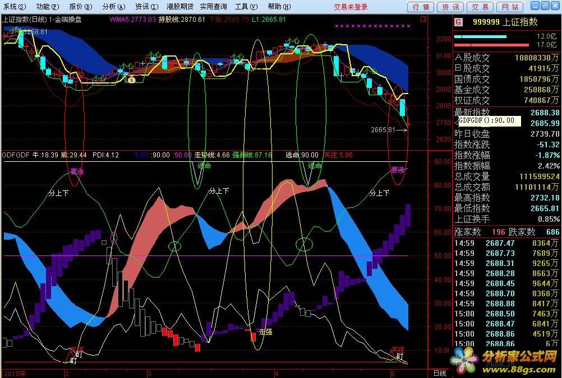Click the 2010年 date axis label
562x378 pixels.
[x=15, y=374]
